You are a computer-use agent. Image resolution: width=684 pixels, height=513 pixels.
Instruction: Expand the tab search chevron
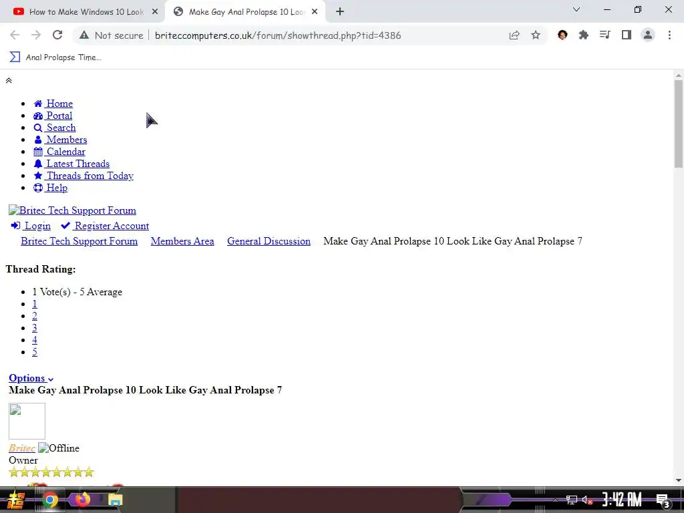576,9
